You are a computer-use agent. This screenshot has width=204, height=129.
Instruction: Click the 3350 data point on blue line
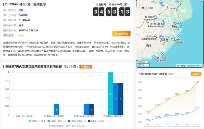pyautogui.click(x=196, y=109)
